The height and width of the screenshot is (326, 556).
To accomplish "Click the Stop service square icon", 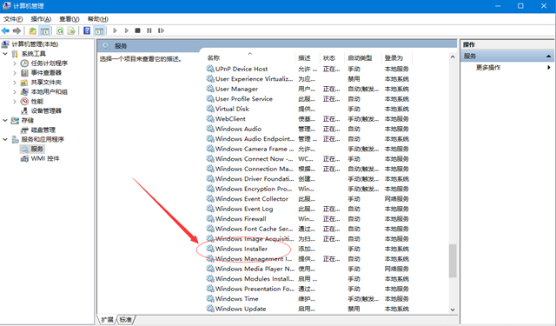I will (x=137, y=31).
